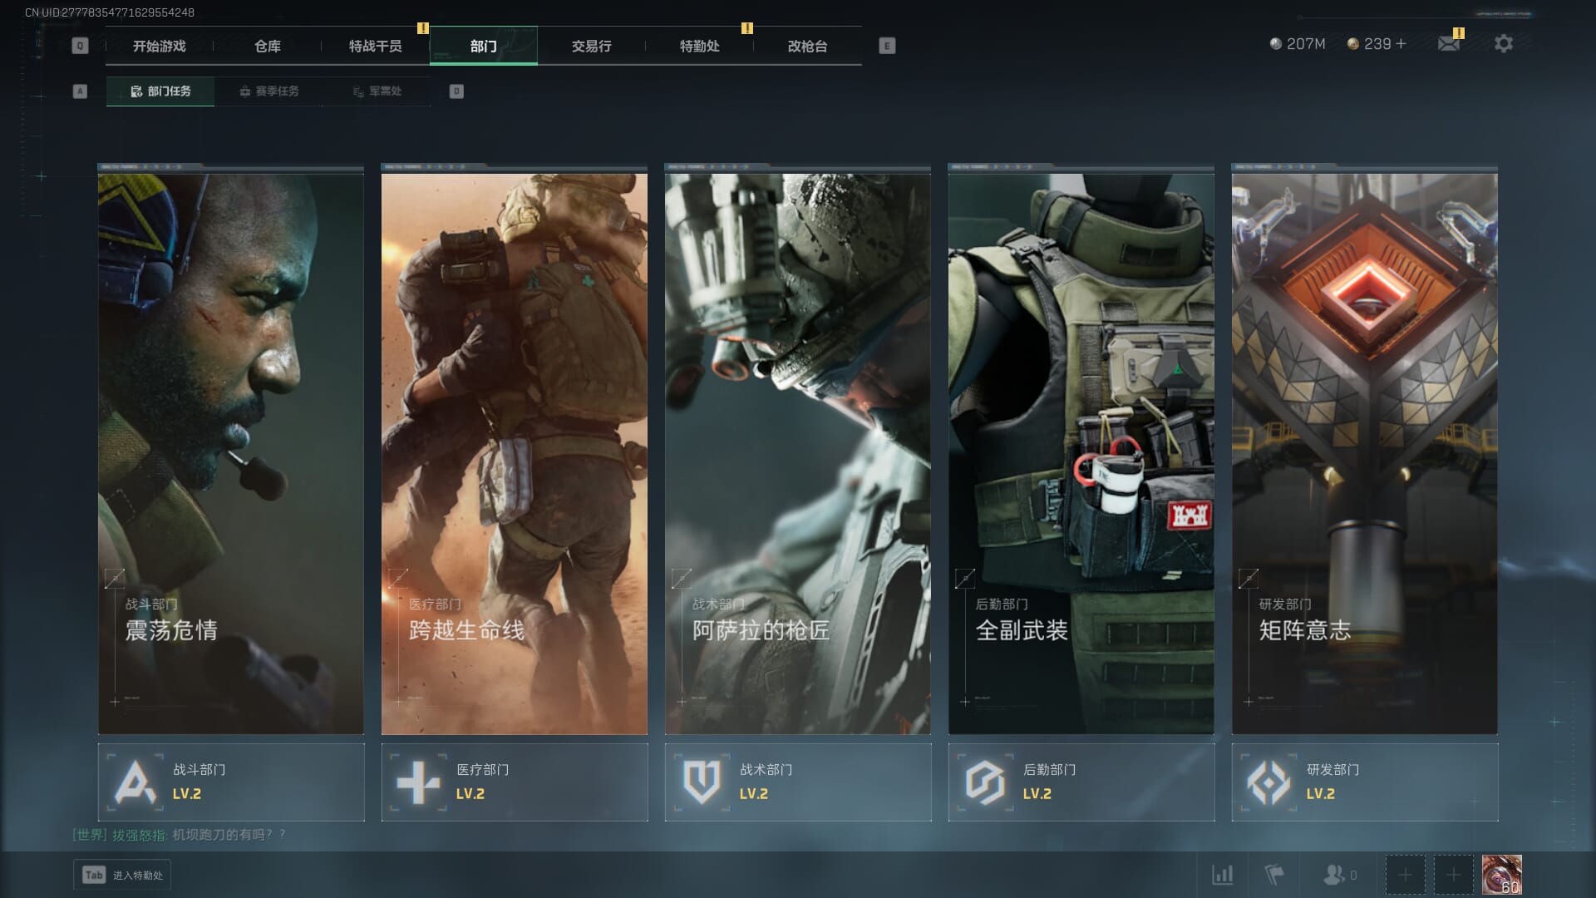Open the statistics bar chart icon
Image resolution: width=1596 pixels, height=898 pixels.
click(x=1222, y=875)
